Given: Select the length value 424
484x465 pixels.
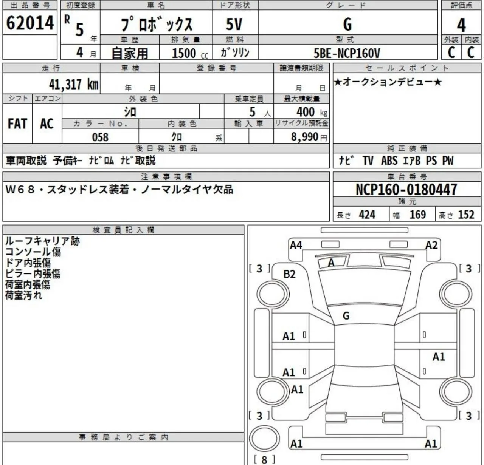Looking at the screenshot, I should tap(367, 215).
